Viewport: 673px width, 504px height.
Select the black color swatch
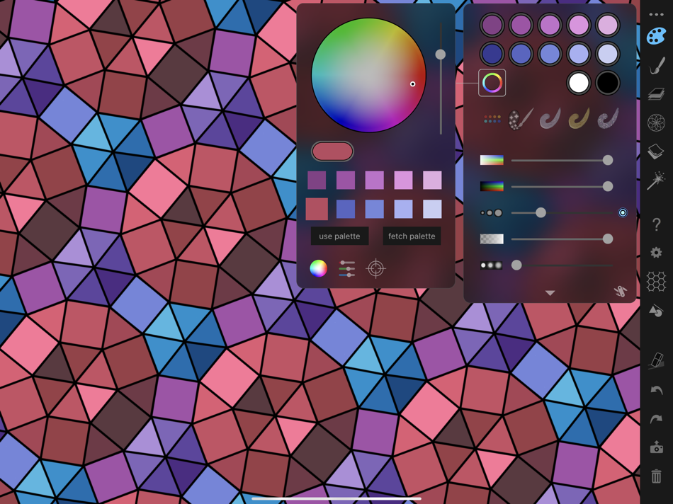(x=608, y=83)
